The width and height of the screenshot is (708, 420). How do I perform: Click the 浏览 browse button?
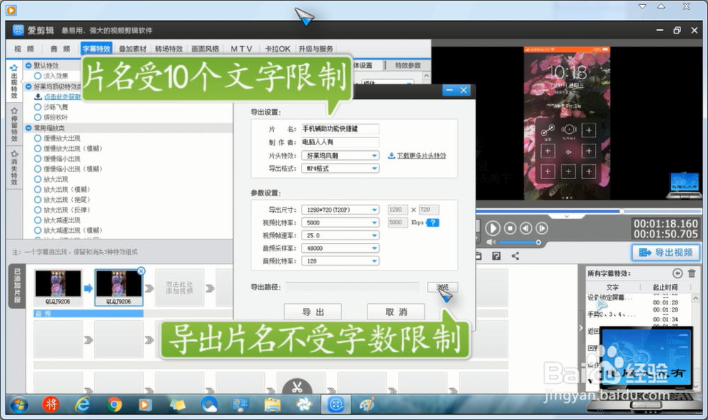[442, 288]
